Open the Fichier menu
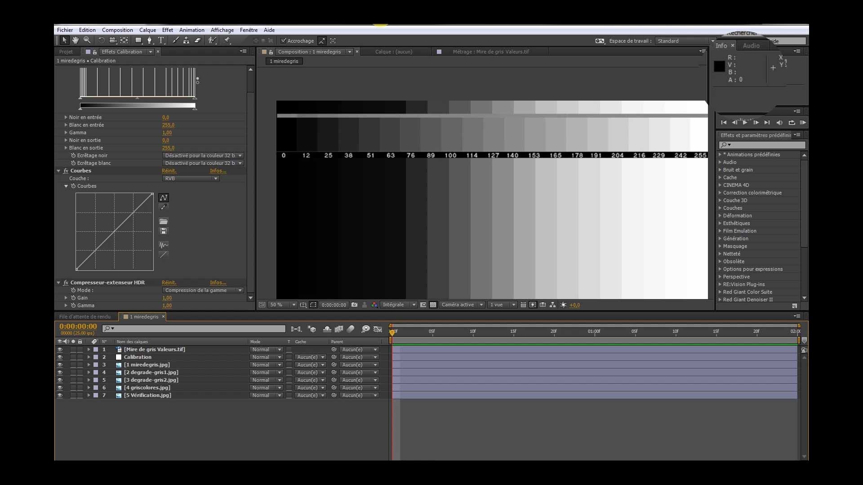The width and height of the screenshot is (863, 485). click(x=65, y=30)
